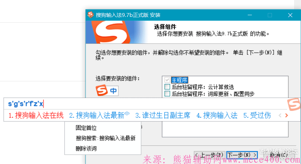The height and width of the screenshot is (164, 301).
Task: Select 固定首位 from the context menu
Action: pyautogui.click(x=86, y=128)
